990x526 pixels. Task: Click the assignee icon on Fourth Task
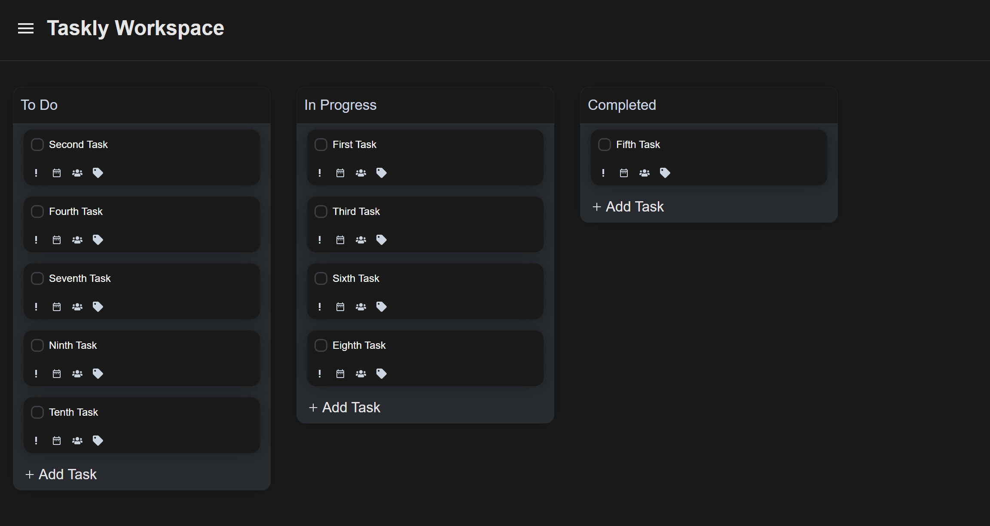click(77, 239)
